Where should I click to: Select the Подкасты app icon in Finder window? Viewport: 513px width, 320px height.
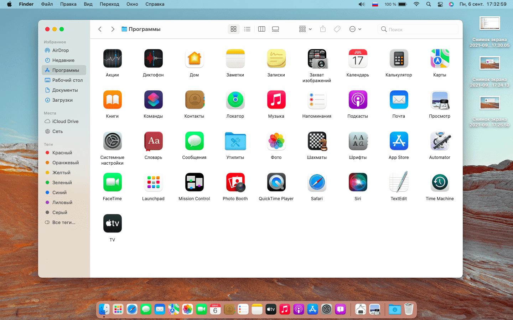point(358,100)
